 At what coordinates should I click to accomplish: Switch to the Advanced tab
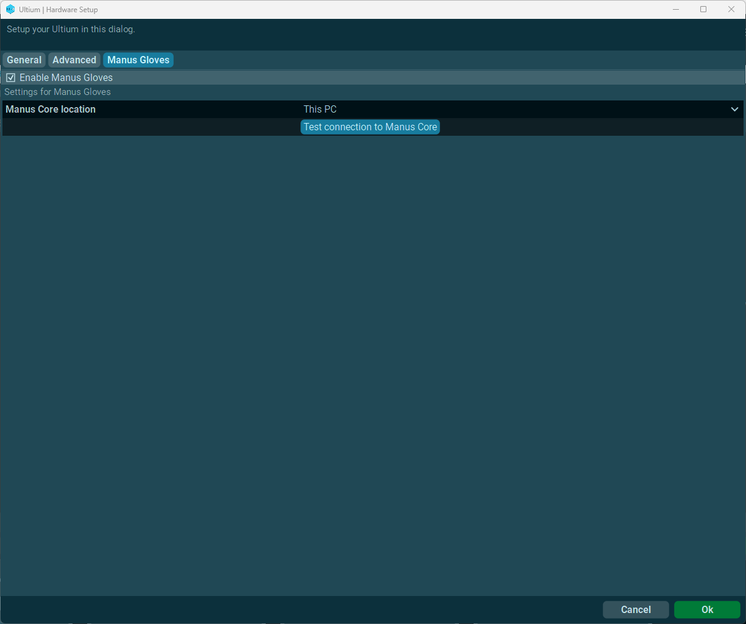(x=74, y=60)
